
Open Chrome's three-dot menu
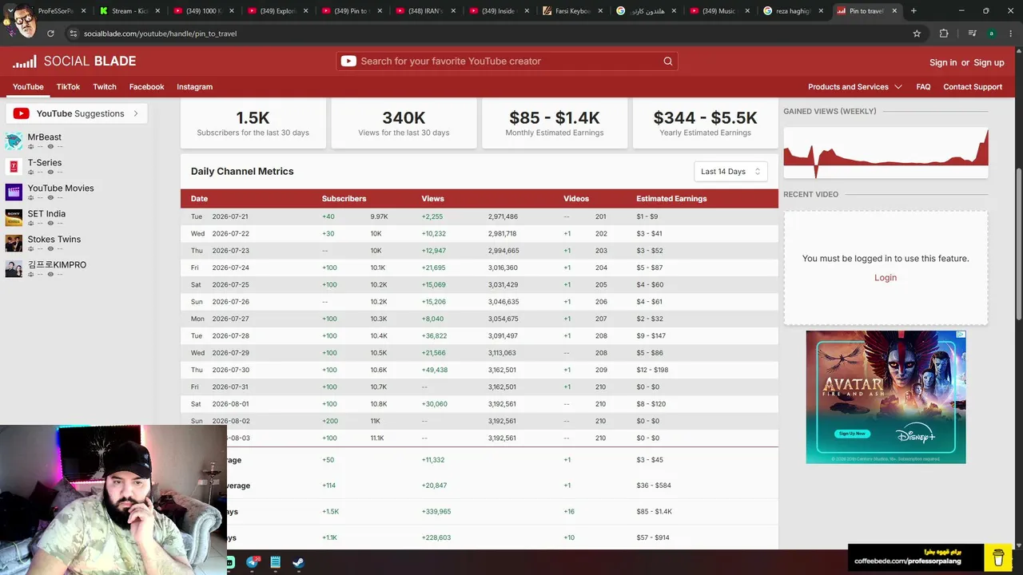pyautogui.click(x=1011, y=34)
